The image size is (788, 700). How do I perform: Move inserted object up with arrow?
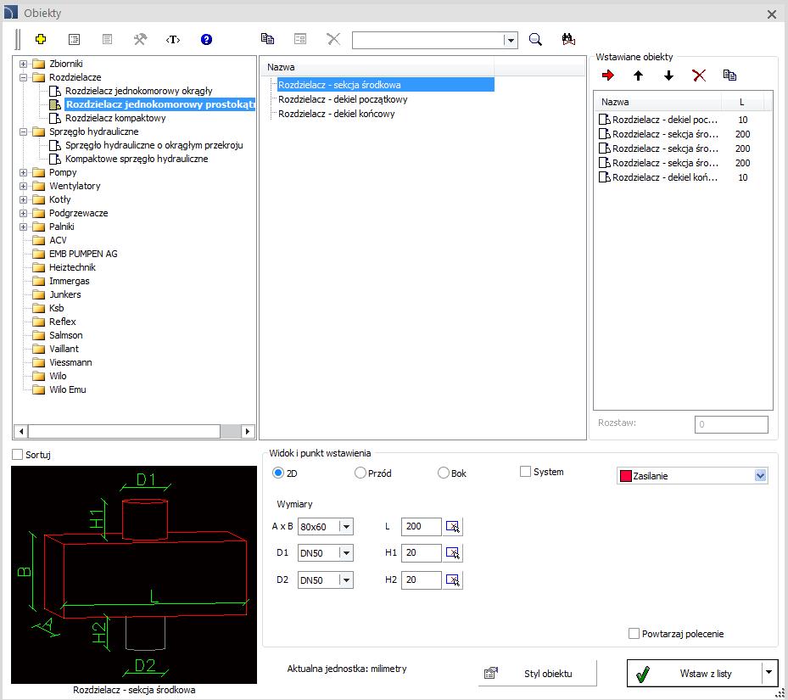coord(638,76)
